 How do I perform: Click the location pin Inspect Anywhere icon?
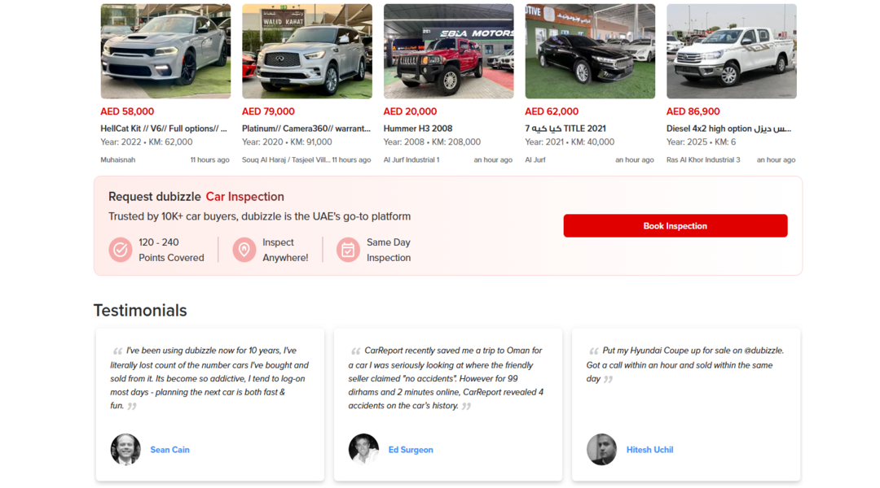244,250
